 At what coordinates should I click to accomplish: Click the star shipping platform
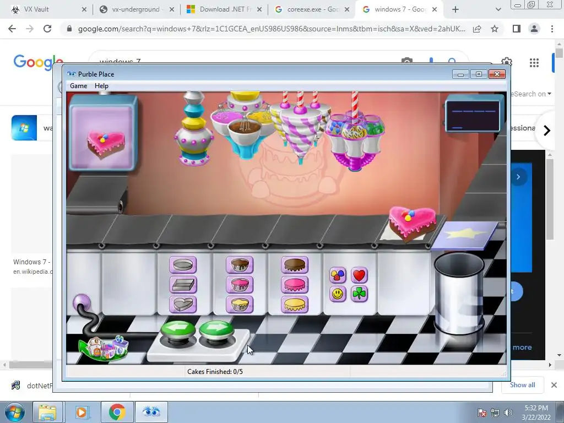tap(465, 235)
